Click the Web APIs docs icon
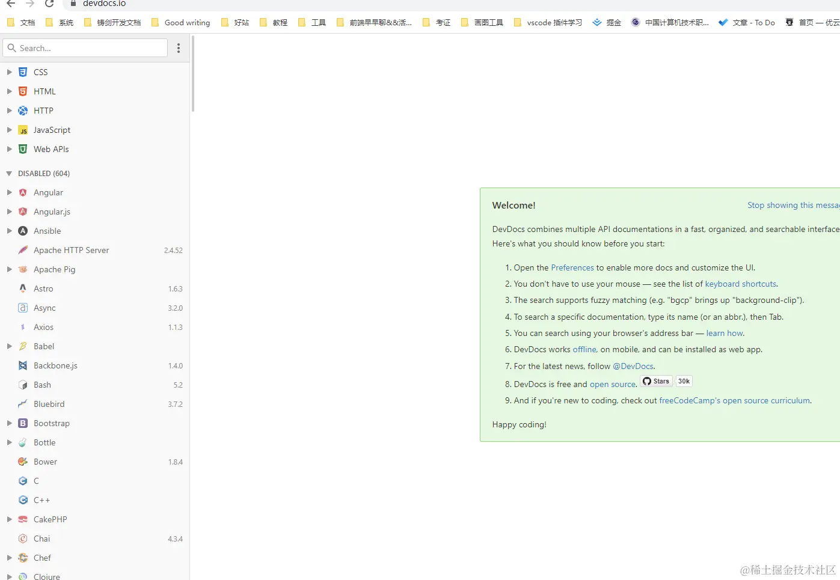The height and width of the screenshot is (580, 840). click(x=23, y=149)
